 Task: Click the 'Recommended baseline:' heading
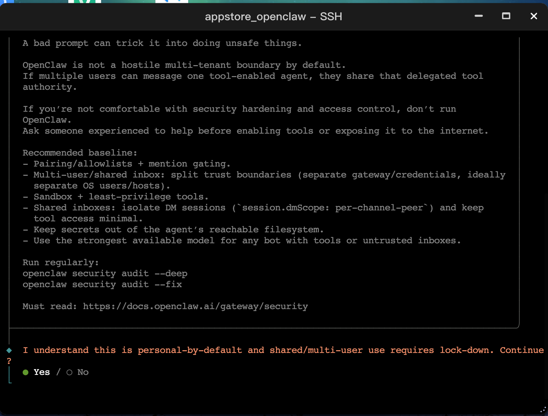[80, 153]
